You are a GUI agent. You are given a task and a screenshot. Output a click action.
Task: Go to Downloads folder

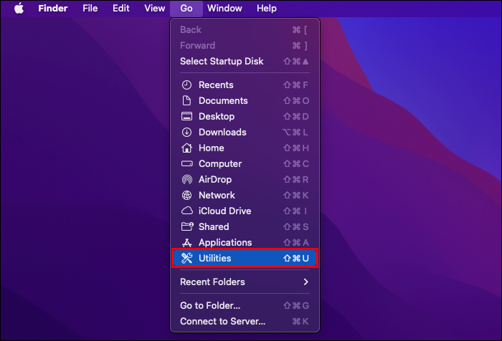[245, 132]
